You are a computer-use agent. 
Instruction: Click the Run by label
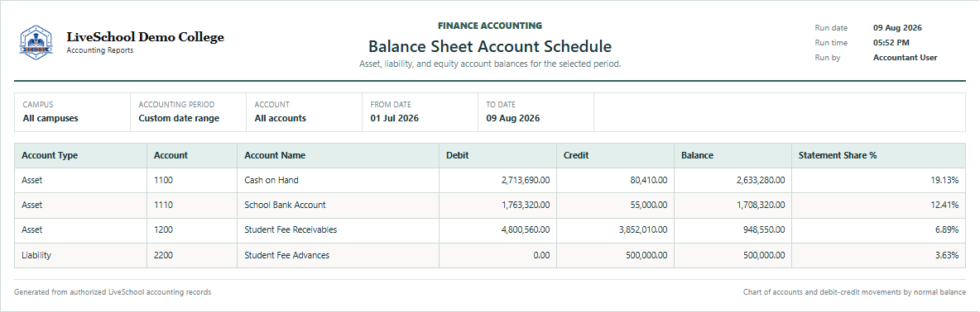pos(828,58)
